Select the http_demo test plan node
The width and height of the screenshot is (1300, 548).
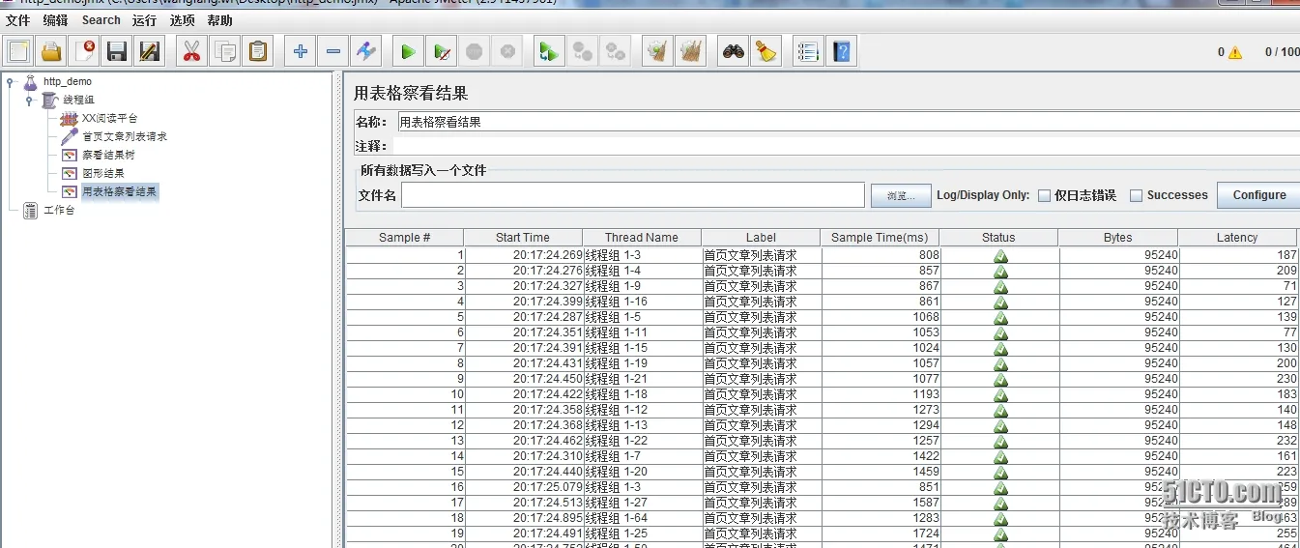(68, 82)
